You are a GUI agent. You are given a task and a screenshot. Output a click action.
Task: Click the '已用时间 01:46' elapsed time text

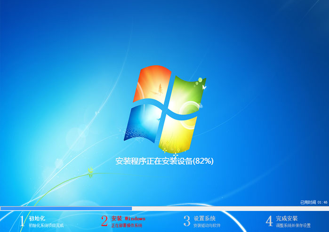pyautogui.click(x=313, y=202)
